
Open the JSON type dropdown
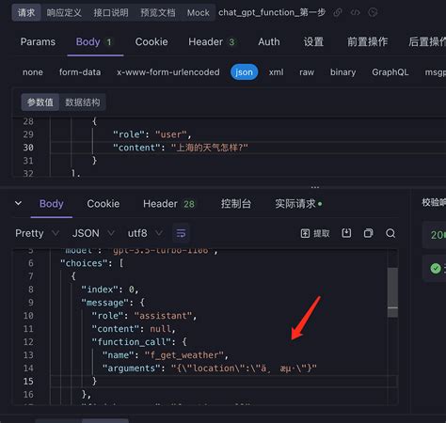(93, 233)
